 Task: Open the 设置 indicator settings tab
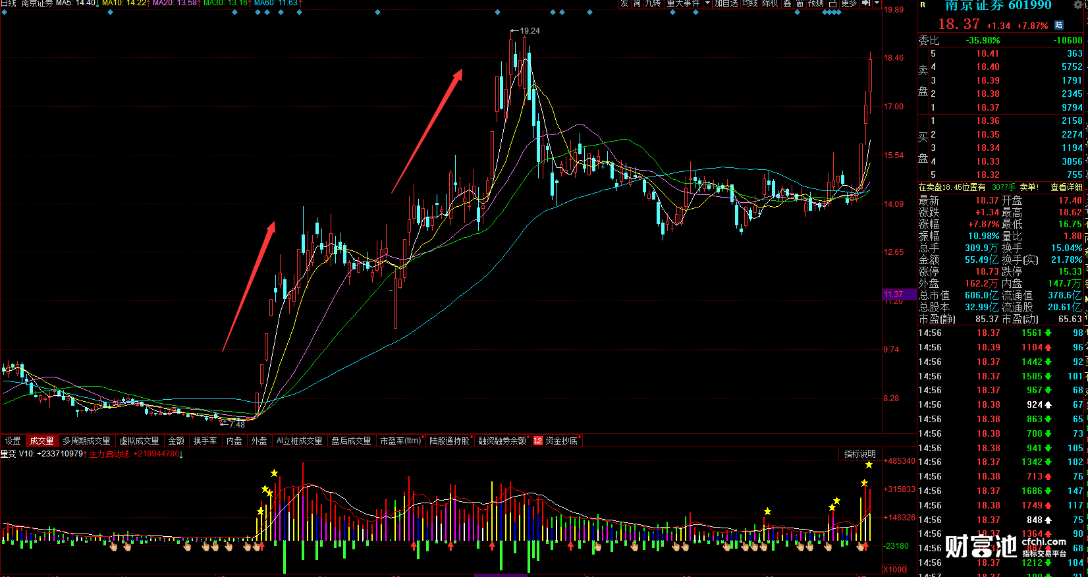(13, 441)
